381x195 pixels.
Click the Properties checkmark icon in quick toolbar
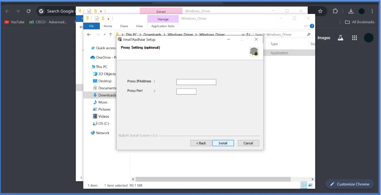click(x=97, y=19)
